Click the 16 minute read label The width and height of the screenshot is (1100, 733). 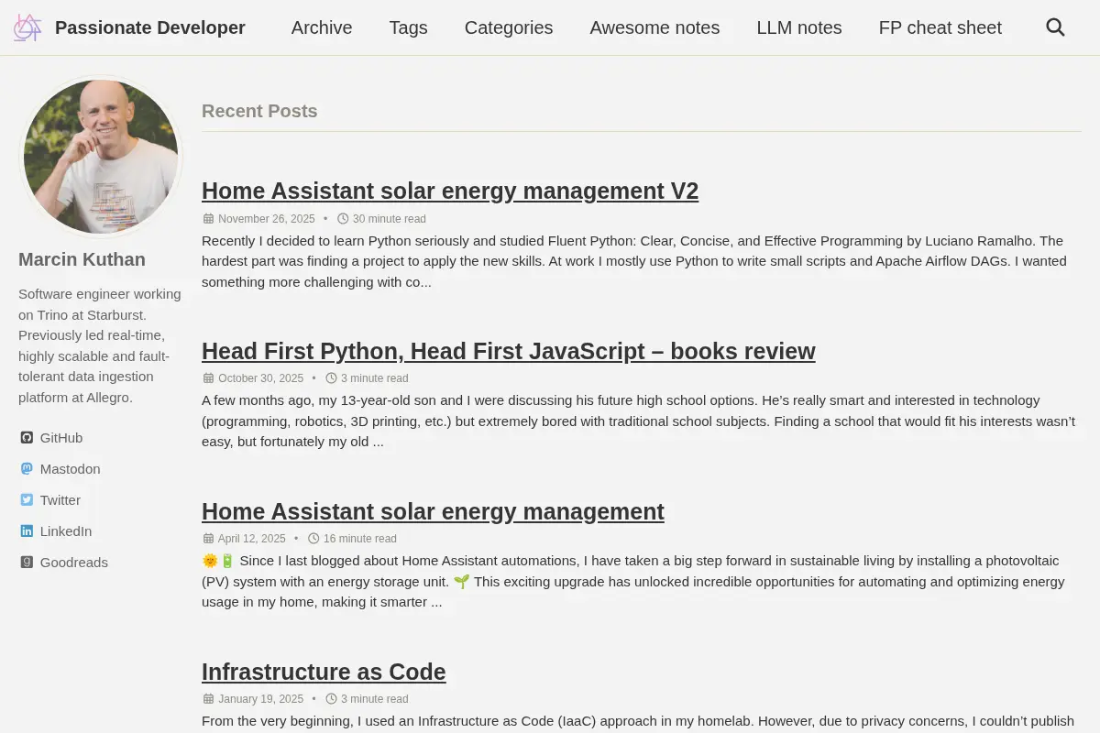(360, 539)
